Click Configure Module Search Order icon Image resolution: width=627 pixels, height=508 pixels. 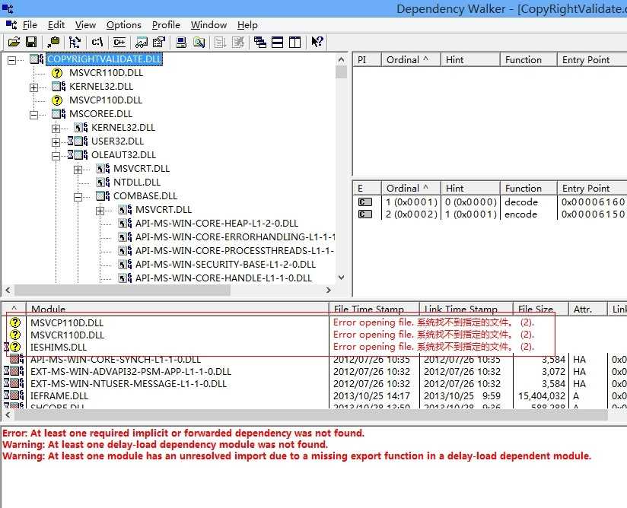(x=199, y=42)
